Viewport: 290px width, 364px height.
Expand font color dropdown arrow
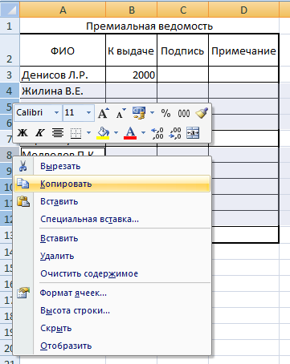click(143, 132)
